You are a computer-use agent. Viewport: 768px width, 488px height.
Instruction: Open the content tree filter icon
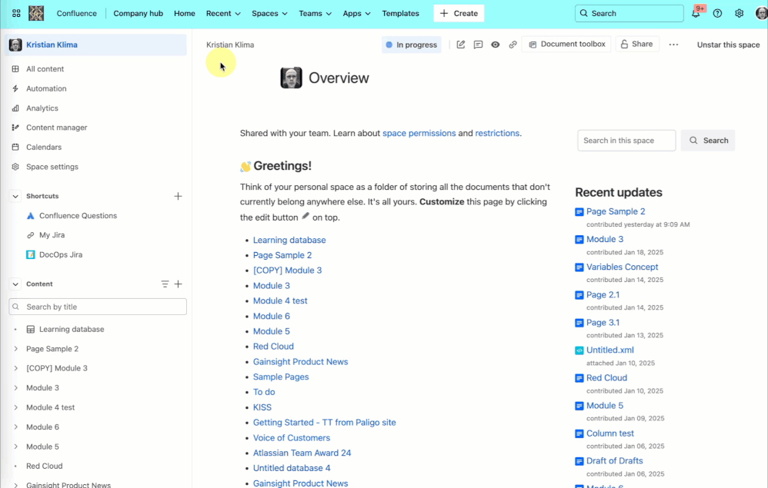pyautogui.click(x=165, y=284)
